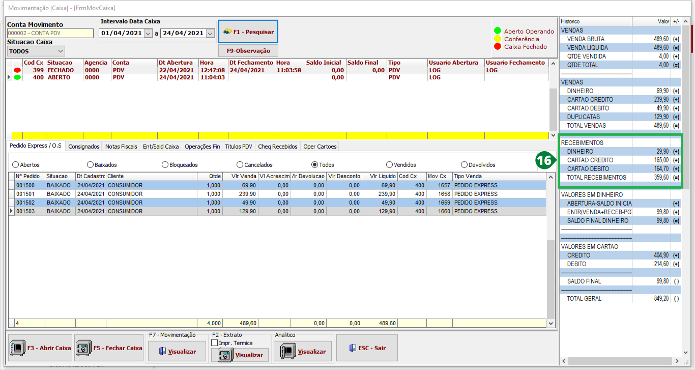Click the safe icon on F5 - Fechar Caixa
The image size is (695, 370).
point(83,348)
